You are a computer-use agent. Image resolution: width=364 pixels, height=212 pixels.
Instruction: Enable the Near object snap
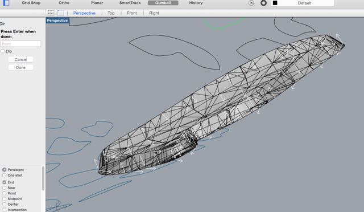coord(5,188)
